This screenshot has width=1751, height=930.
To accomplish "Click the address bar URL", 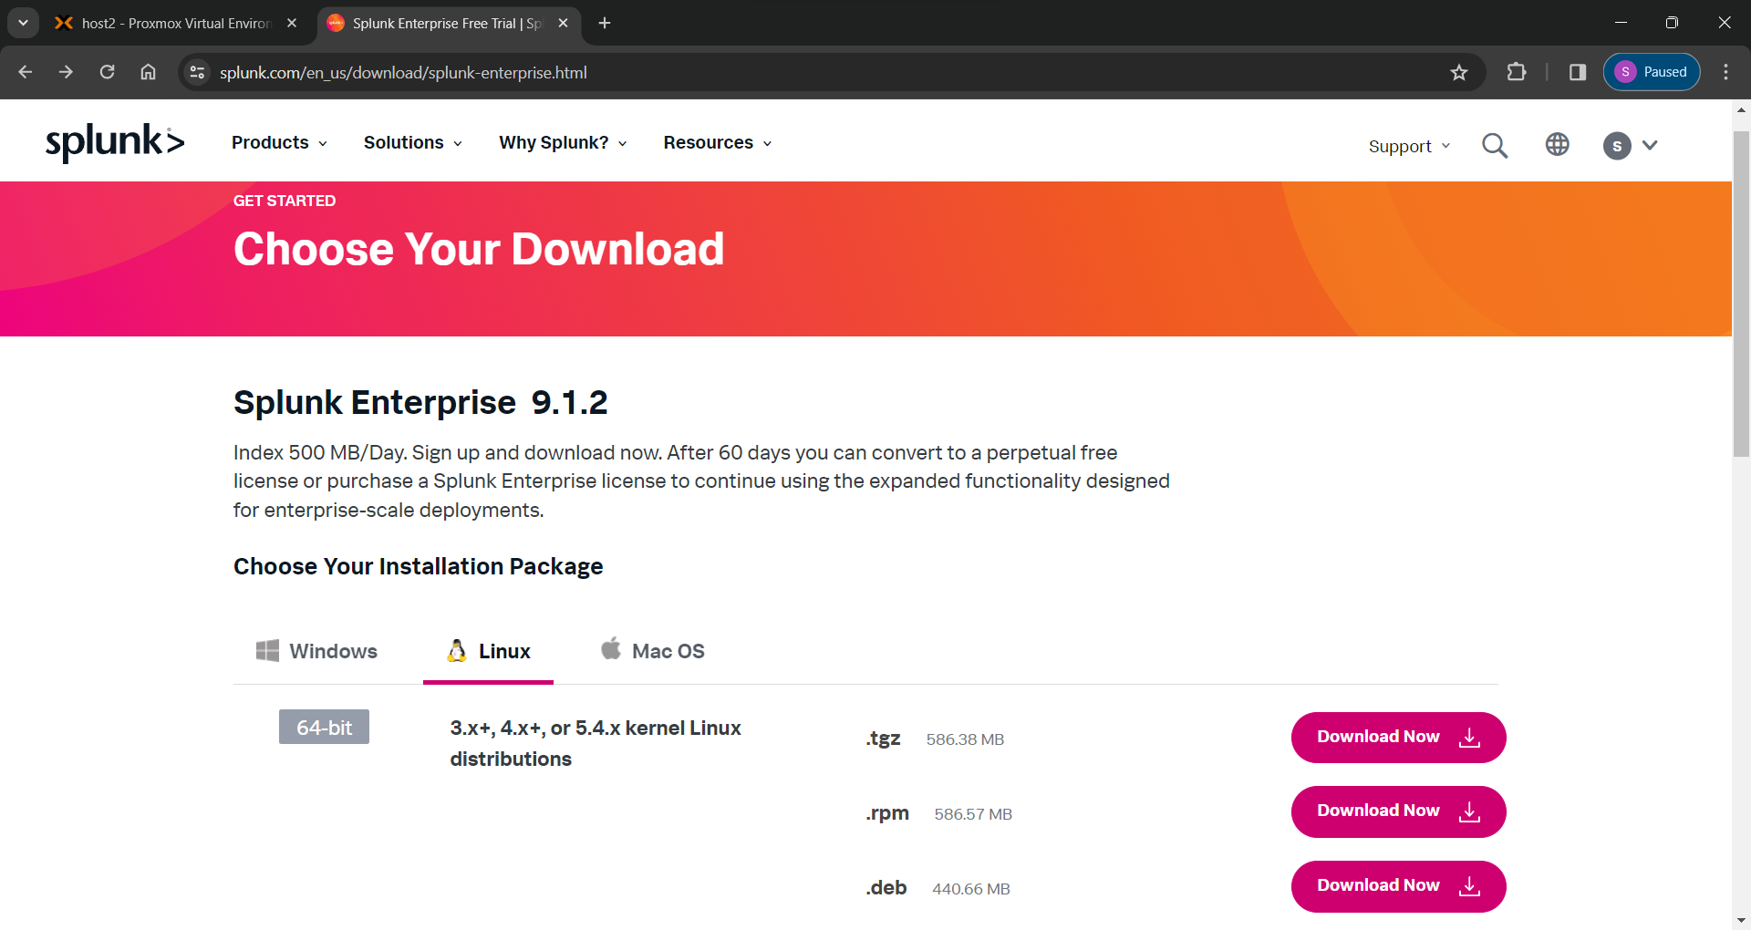I will pos(403,72).
